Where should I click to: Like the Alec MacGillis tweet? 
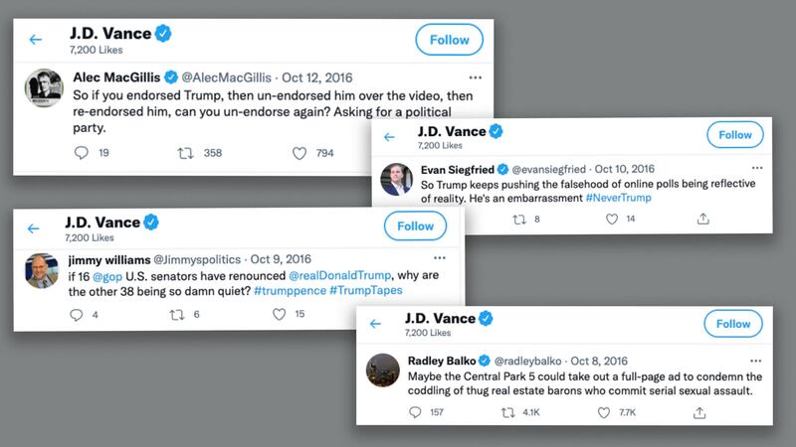[299, 153]
